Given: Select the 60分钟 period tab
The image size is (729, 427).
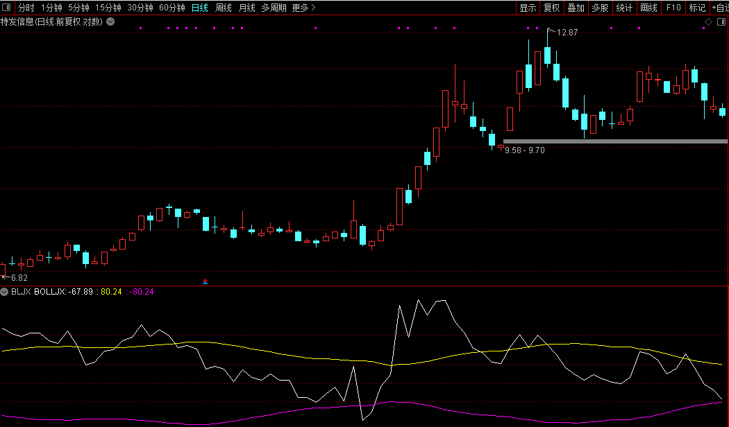Looking at the screenshot, I should (171, 8).
